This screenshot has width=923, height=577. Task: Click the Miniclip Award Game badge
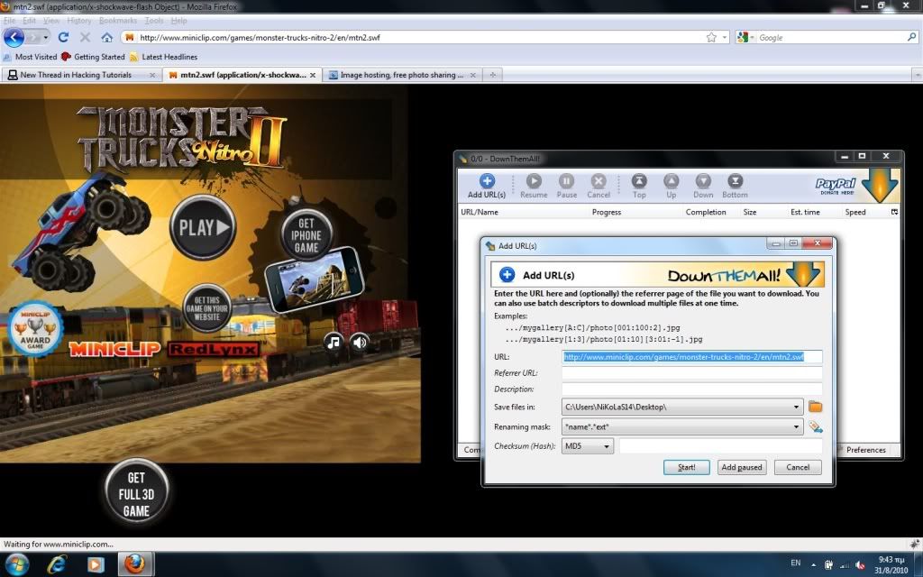point(35,329)
